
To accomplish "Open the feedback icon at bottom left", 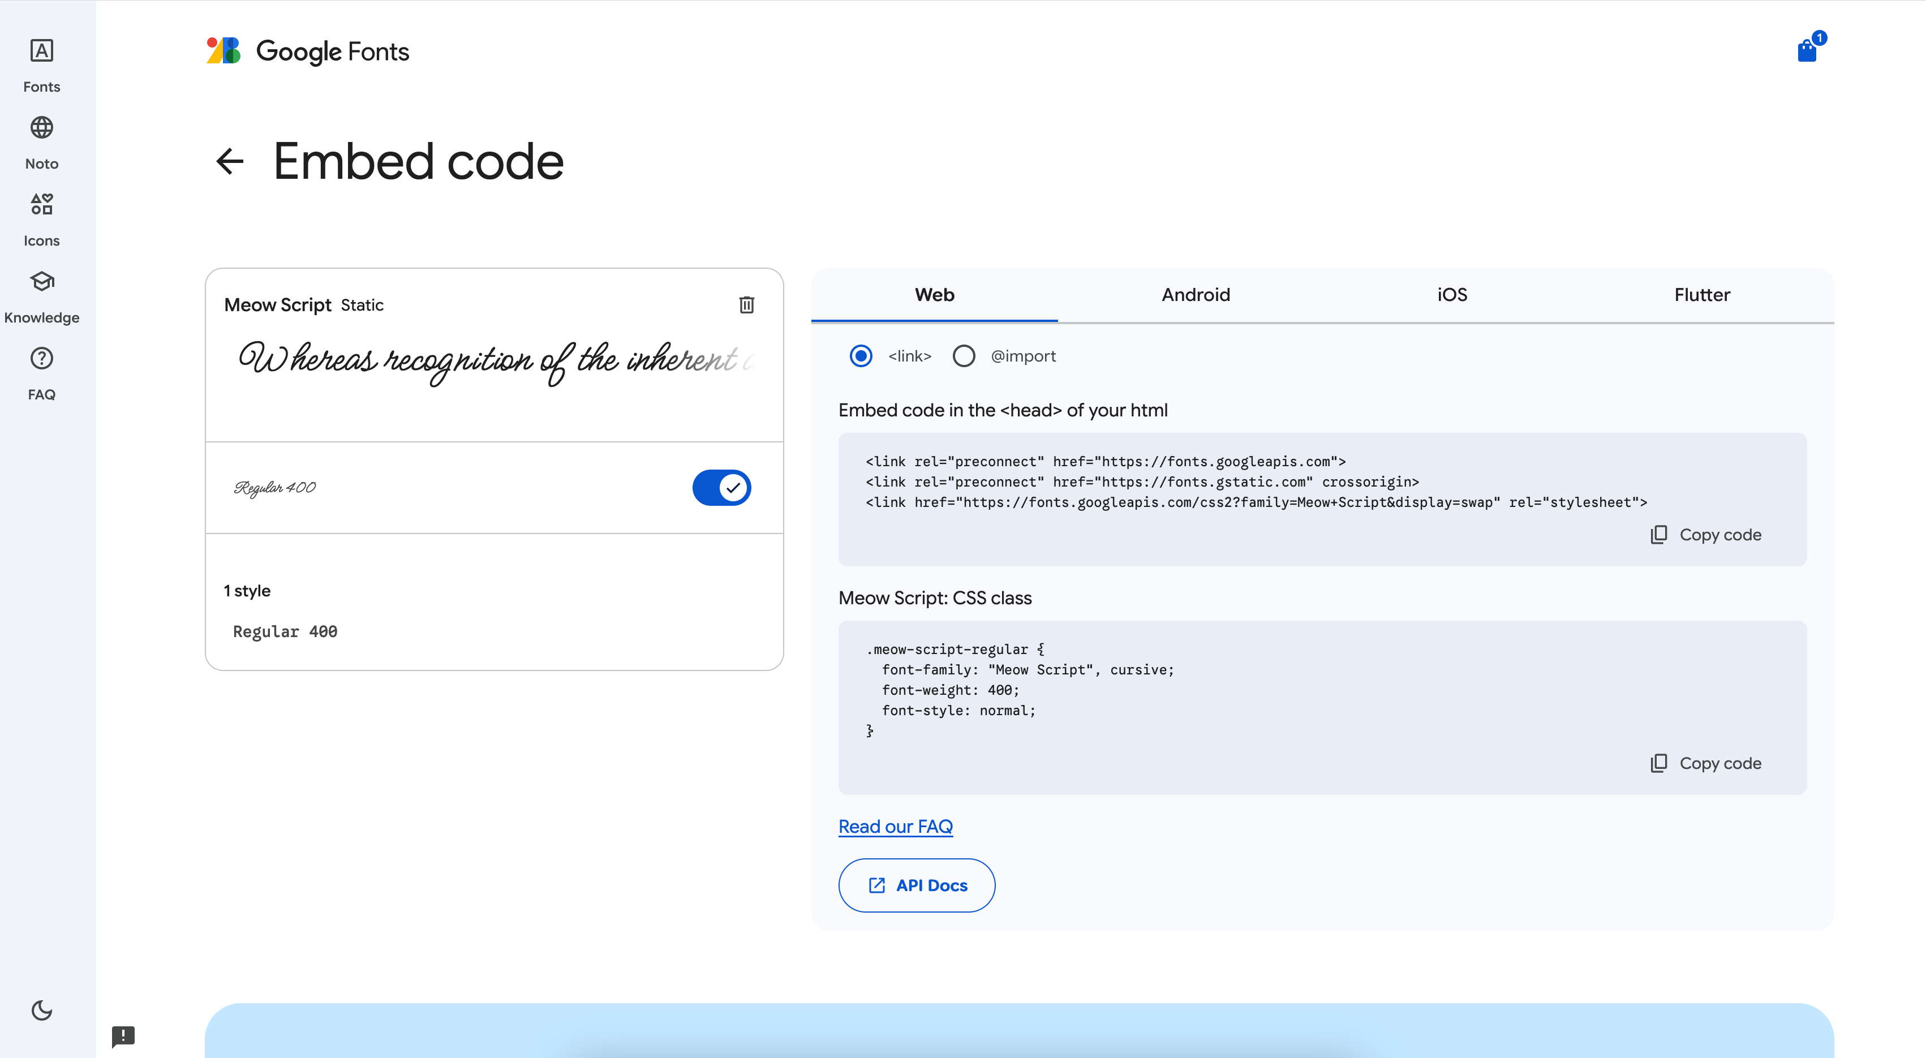I will (x=123, y=1037).
